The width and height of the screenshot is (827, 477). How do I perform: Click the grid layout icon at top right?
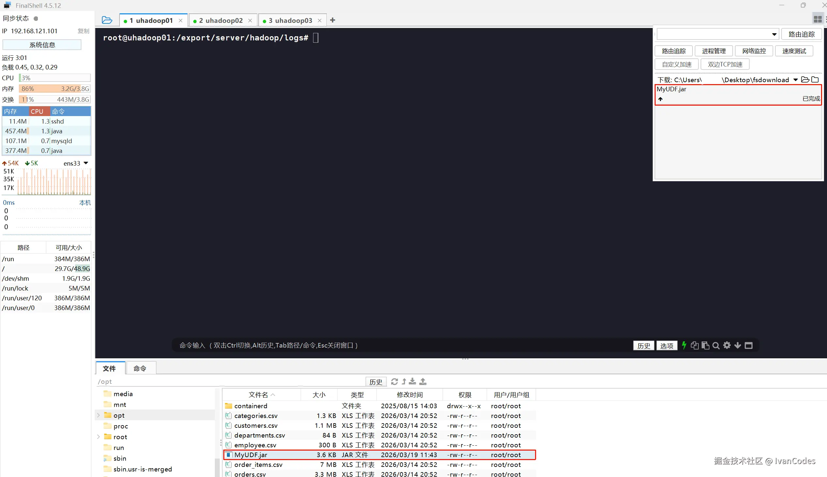(818, 19)
